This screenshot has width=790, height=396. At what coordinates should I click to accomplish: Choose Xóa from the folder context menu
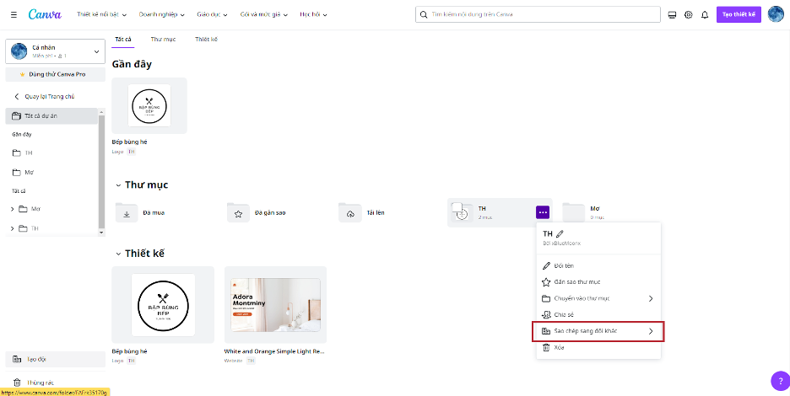559,347
